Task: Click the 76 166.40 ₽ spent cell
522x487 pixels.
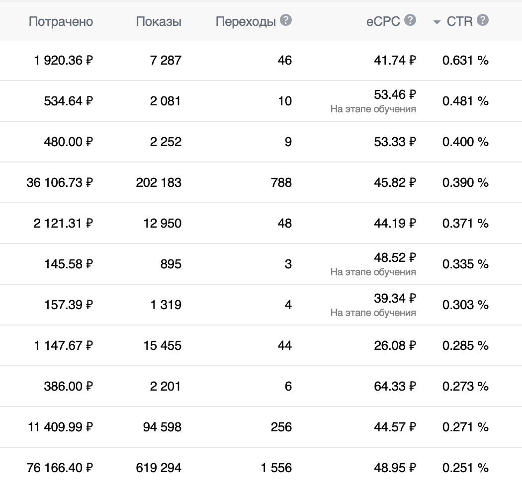Action: (60, 468)
